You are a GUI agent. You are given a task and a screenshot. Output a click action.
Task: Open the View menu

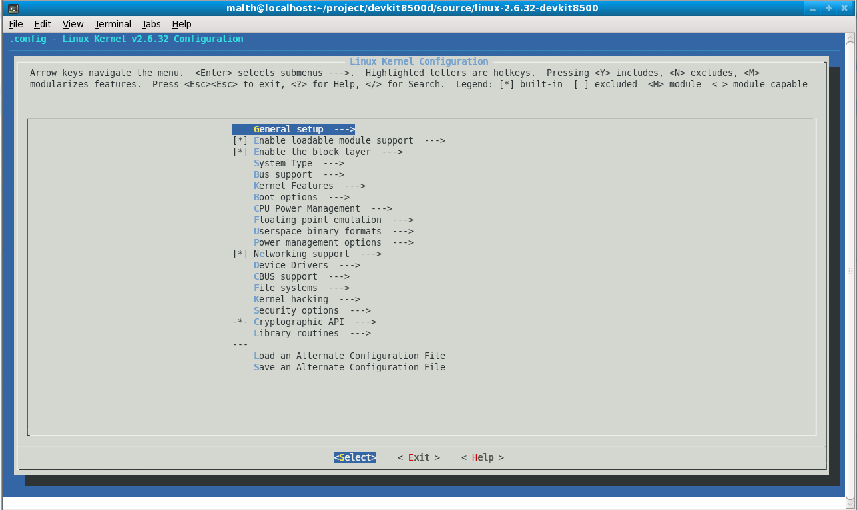tap(73, 24)
